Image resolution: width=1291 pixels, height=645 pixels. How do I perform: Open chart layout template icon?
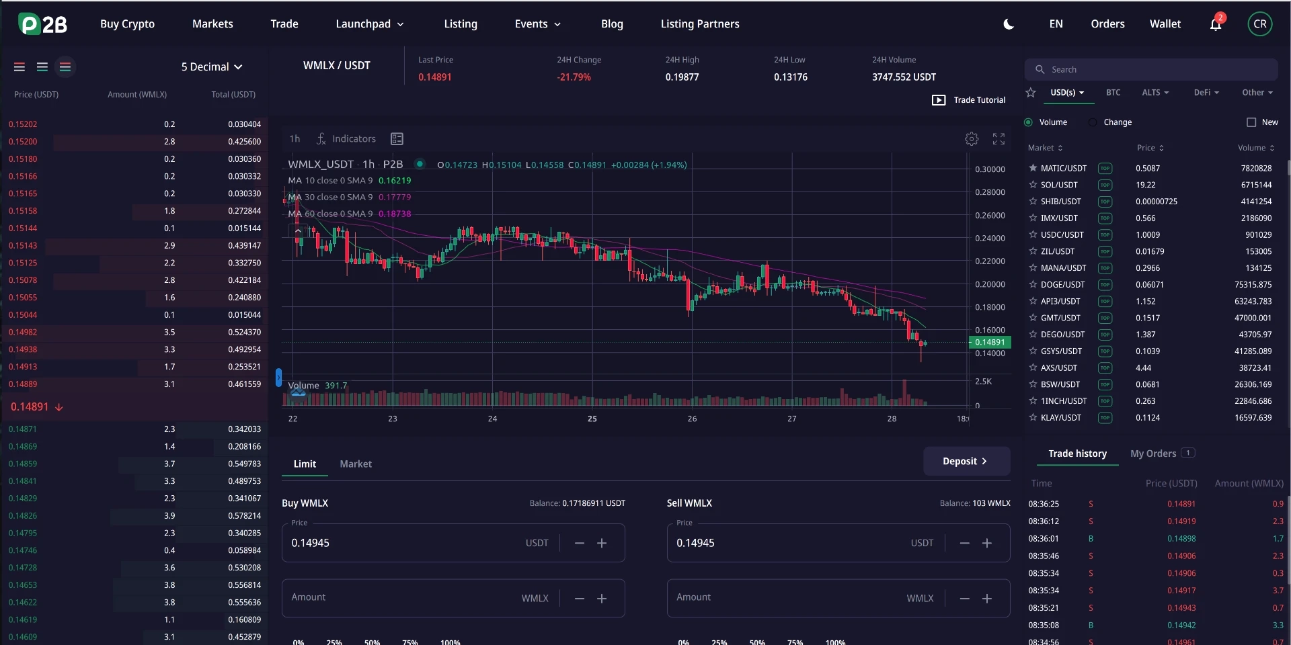click(397, 138)
